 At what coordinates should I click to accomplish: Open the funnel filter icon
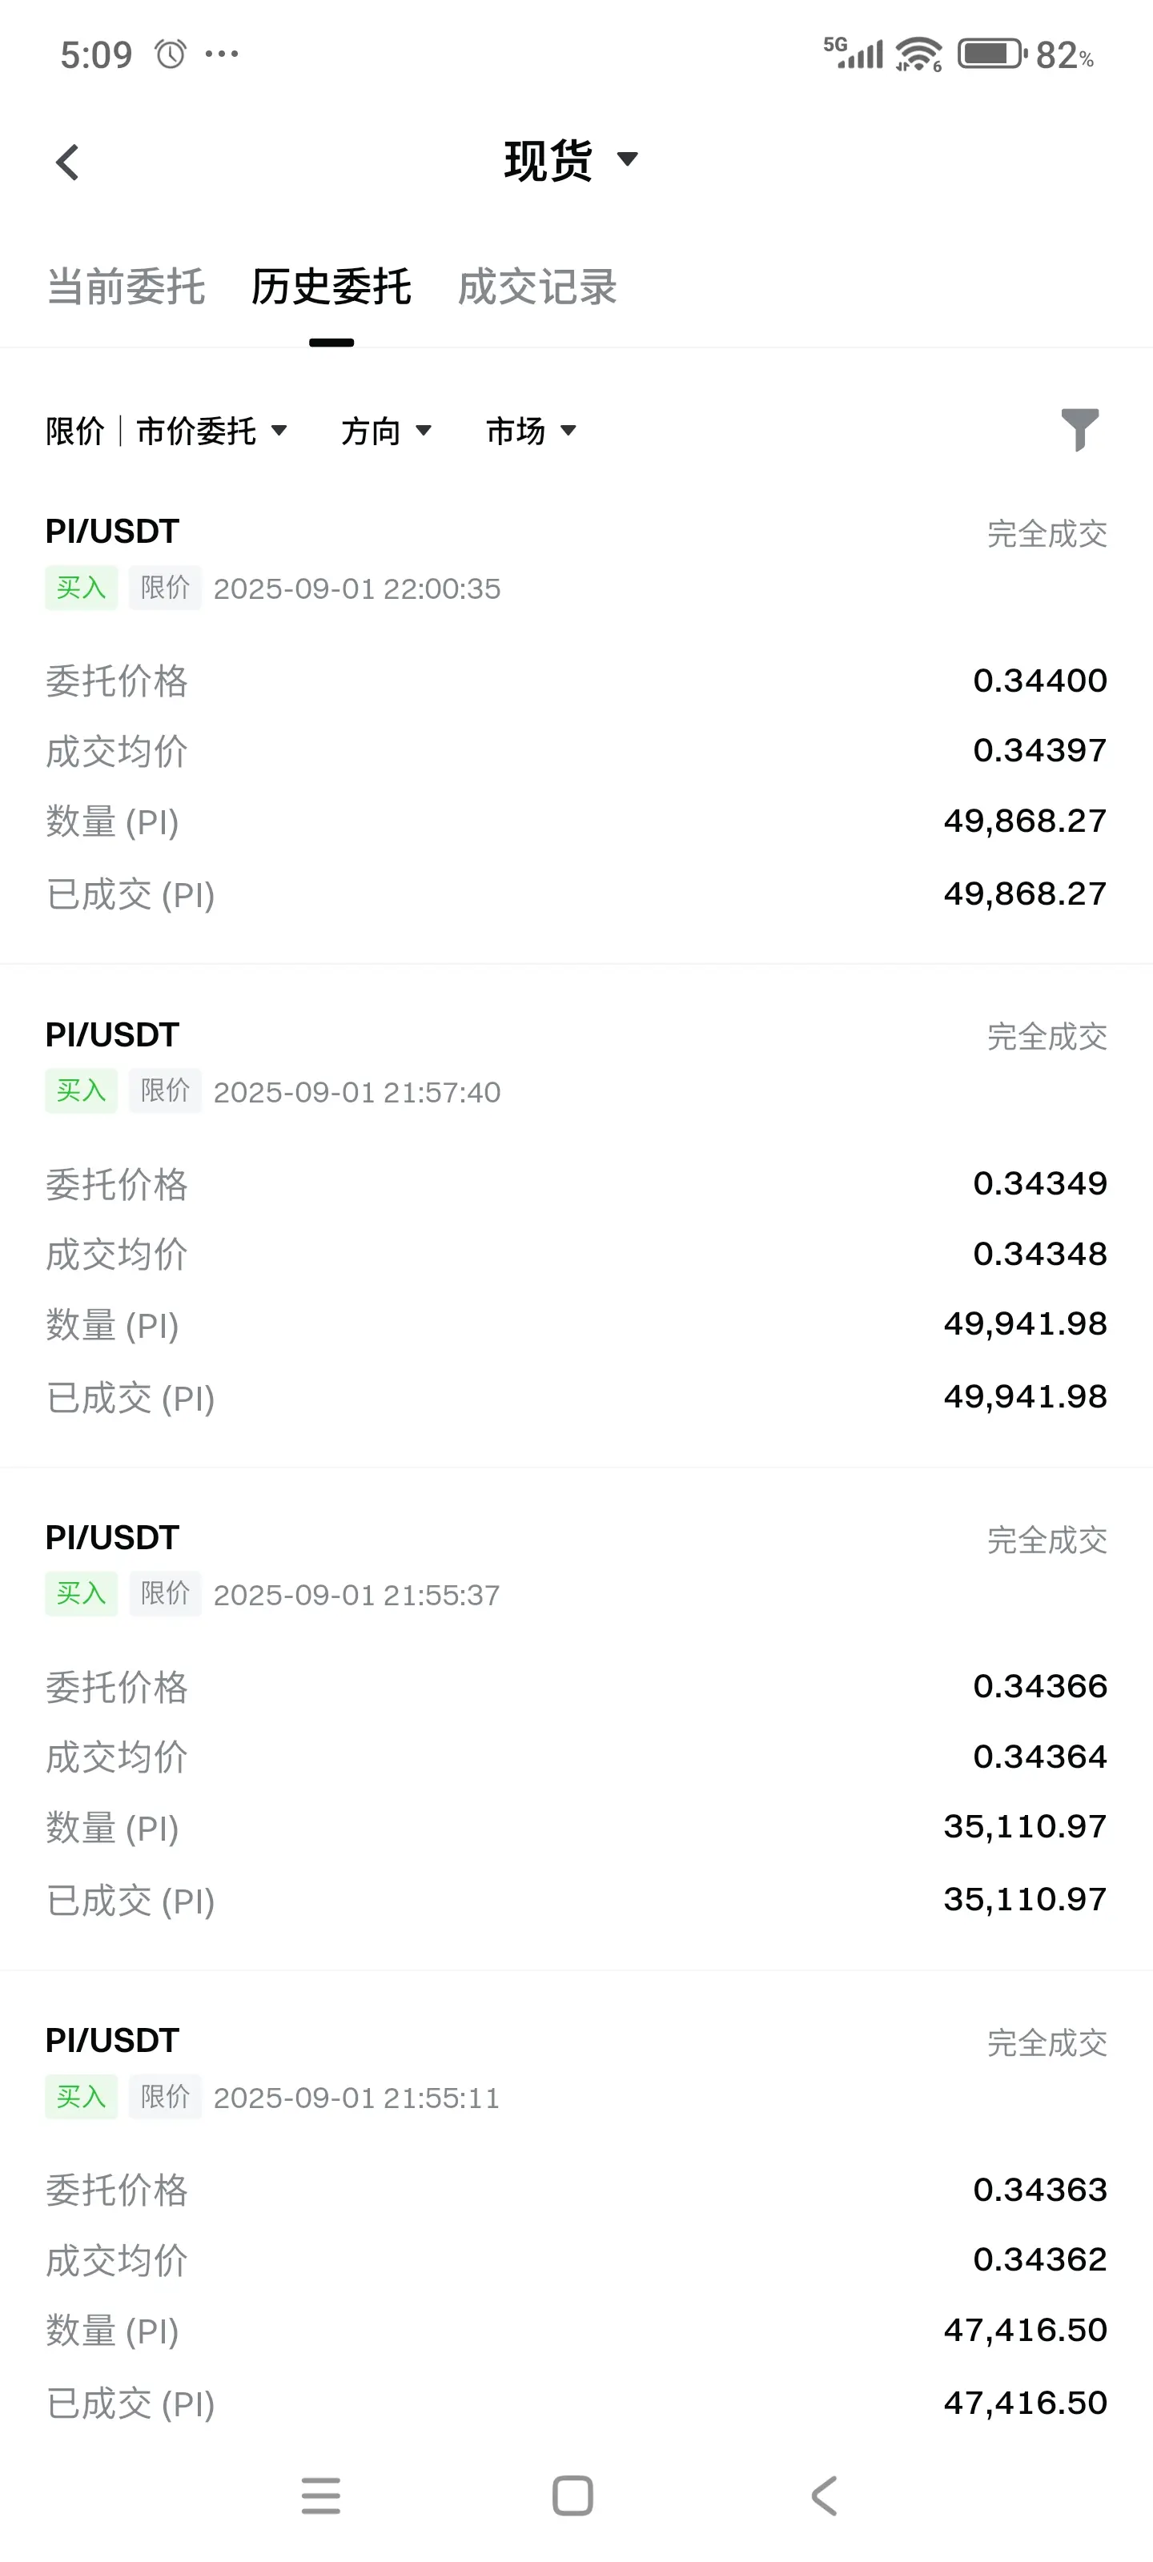[1079, 430]
